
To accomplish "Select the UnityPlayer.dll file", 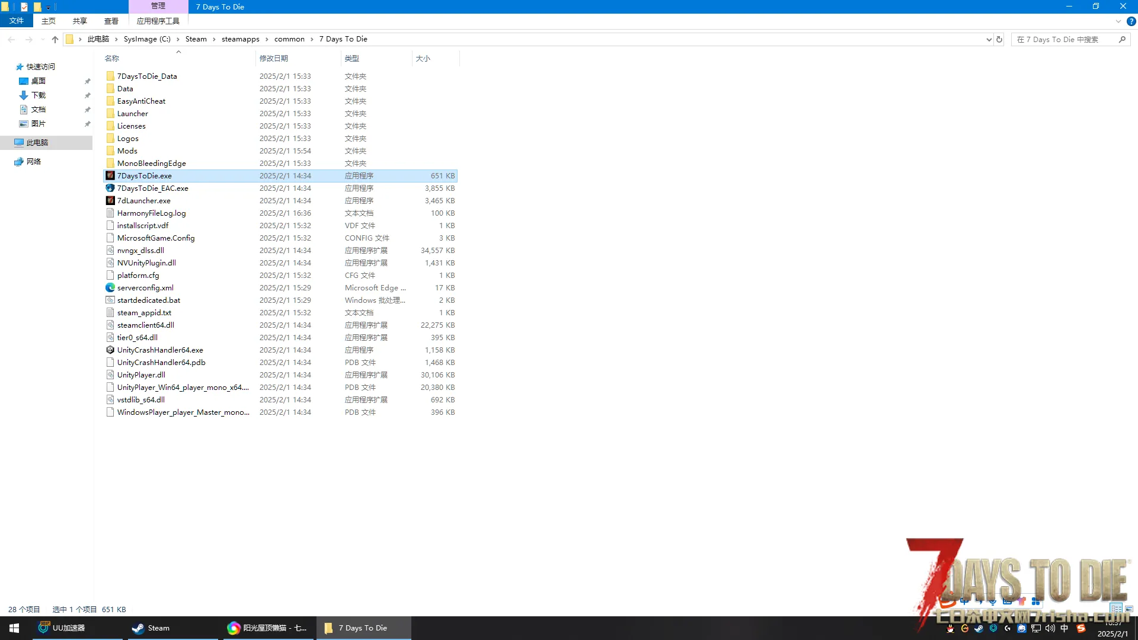I will pyautogui.click(x=141, y=375).
